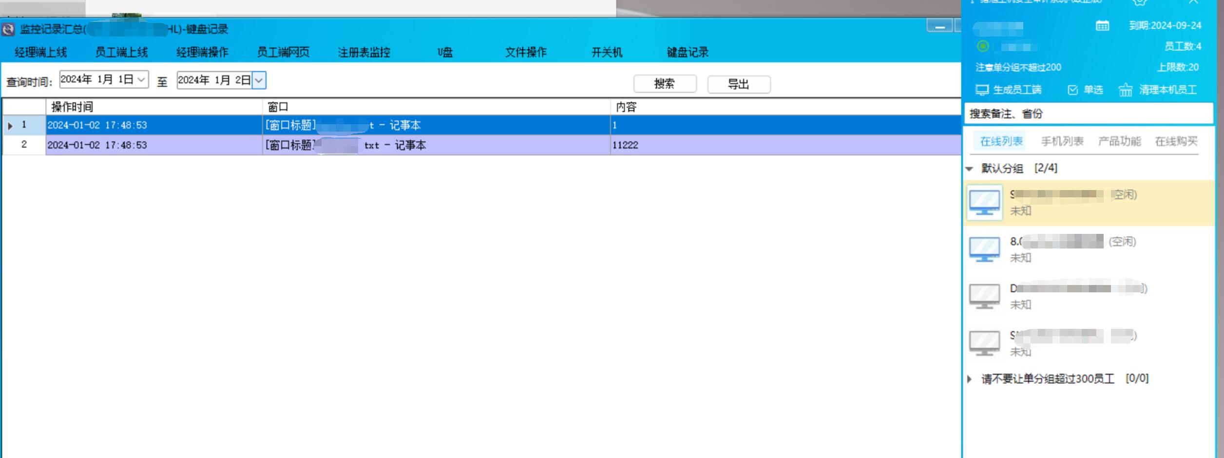Viewport: 1224px width, 458px height.
Task: Click the calendar icon beside the expiry date
Action: tap(1102, 26)
